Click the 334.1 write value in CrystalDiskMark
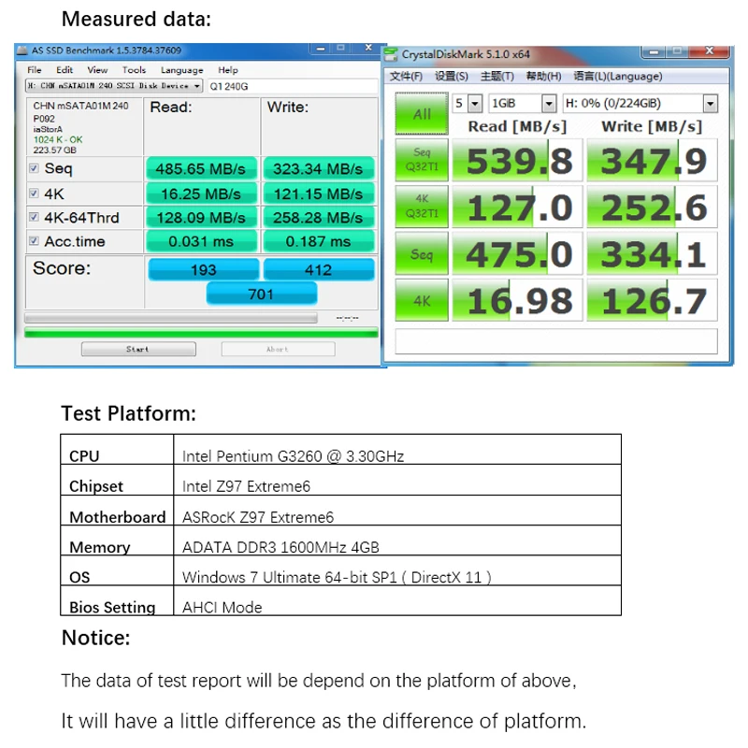The width and height of the screenshot is (748, 748). click(652, 253)
